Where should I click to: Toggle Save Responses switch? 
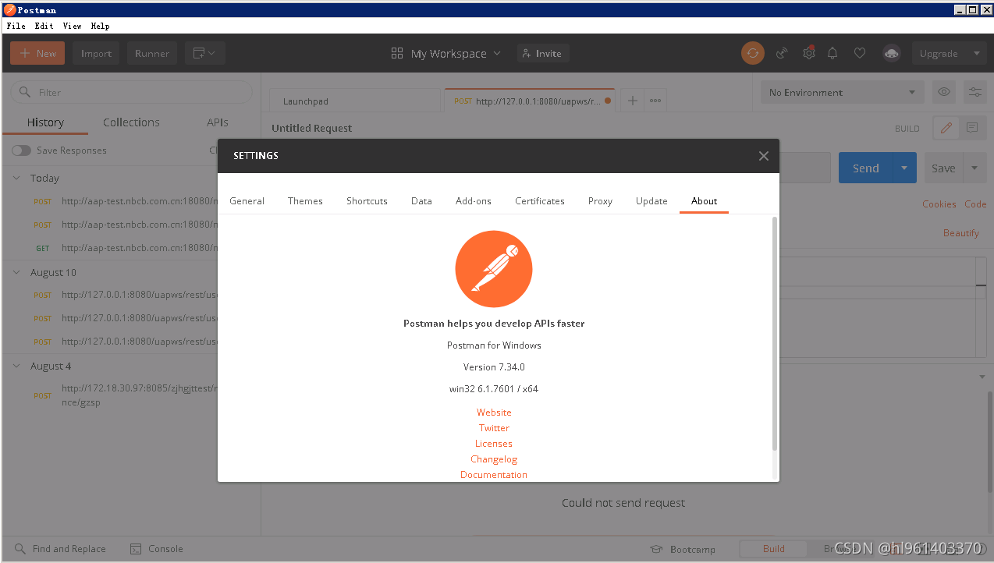tap(21, 150)
